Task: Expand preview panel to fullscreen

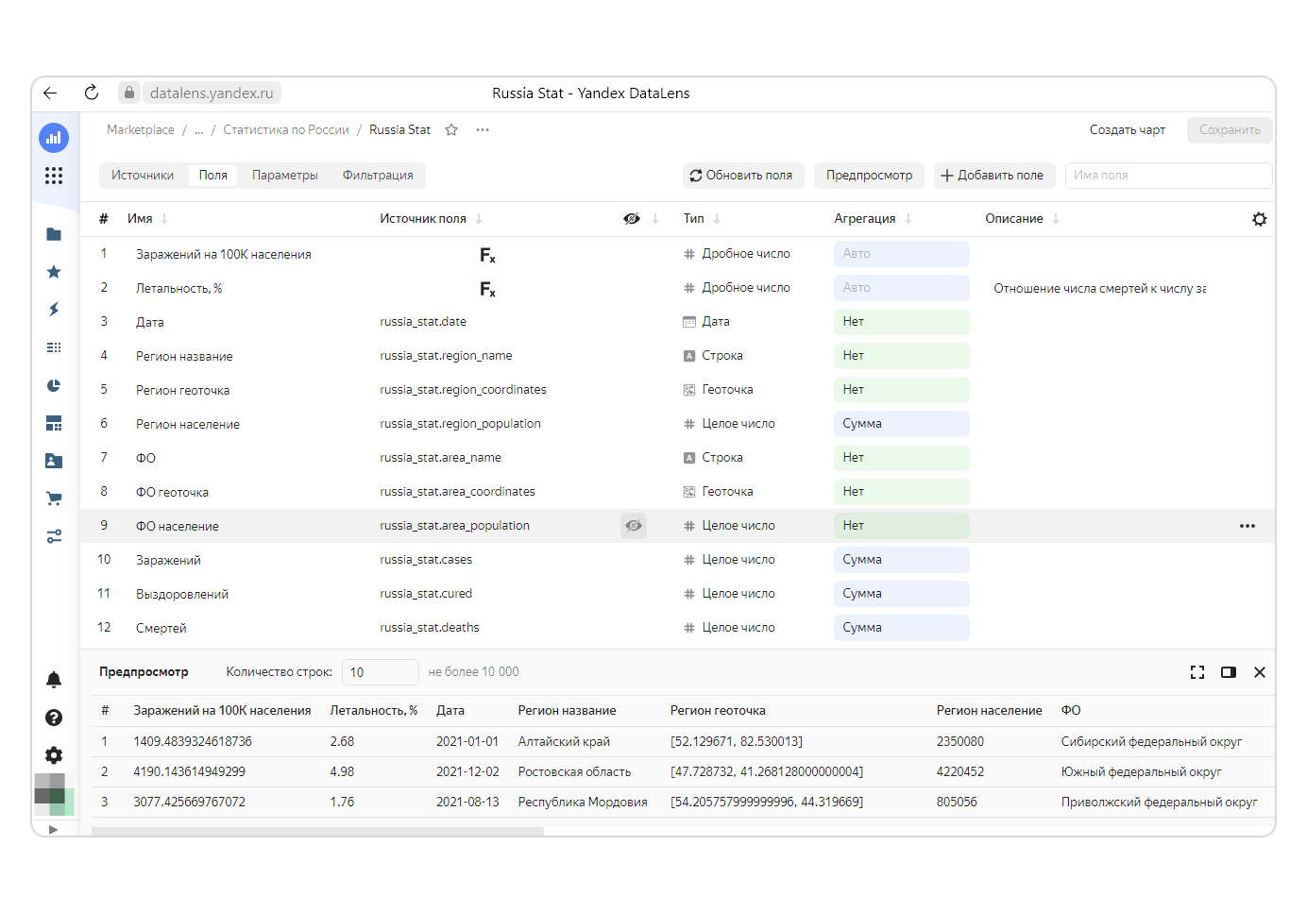Action: pyautogui.click(x=1197, y=672)
